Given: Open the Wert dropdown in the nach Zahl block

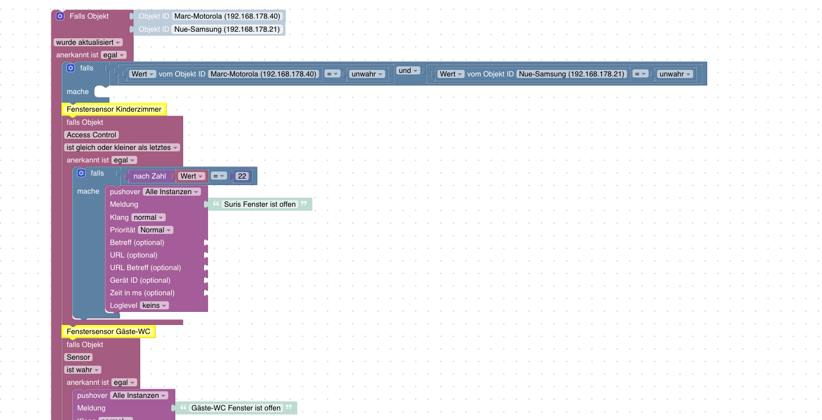Looking at the screenshot, I should pyautogui.click(x=192, y=176).
